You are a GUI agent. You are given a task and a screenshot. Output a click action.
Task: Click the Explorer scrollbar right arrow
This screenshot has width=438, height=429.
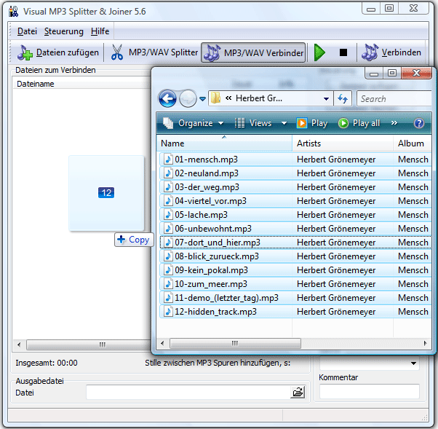426,344
